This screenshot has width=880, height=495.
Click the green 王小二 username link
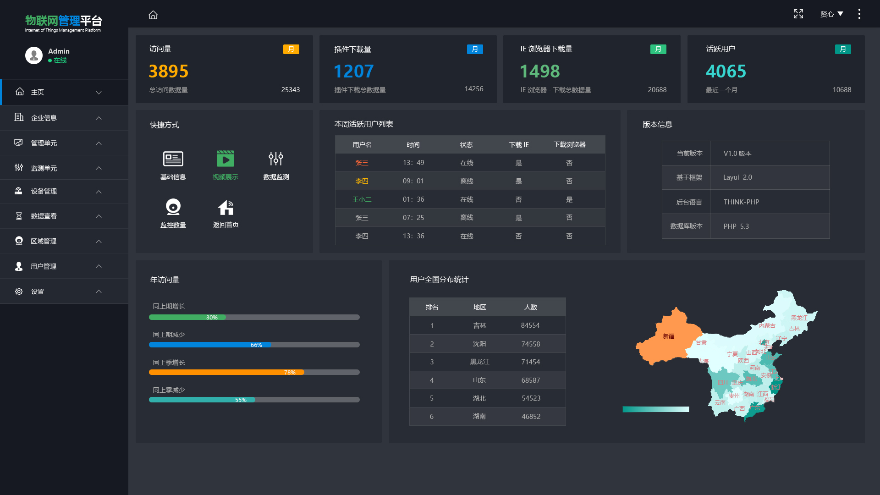pyautogui.click(x=362, y=199)
